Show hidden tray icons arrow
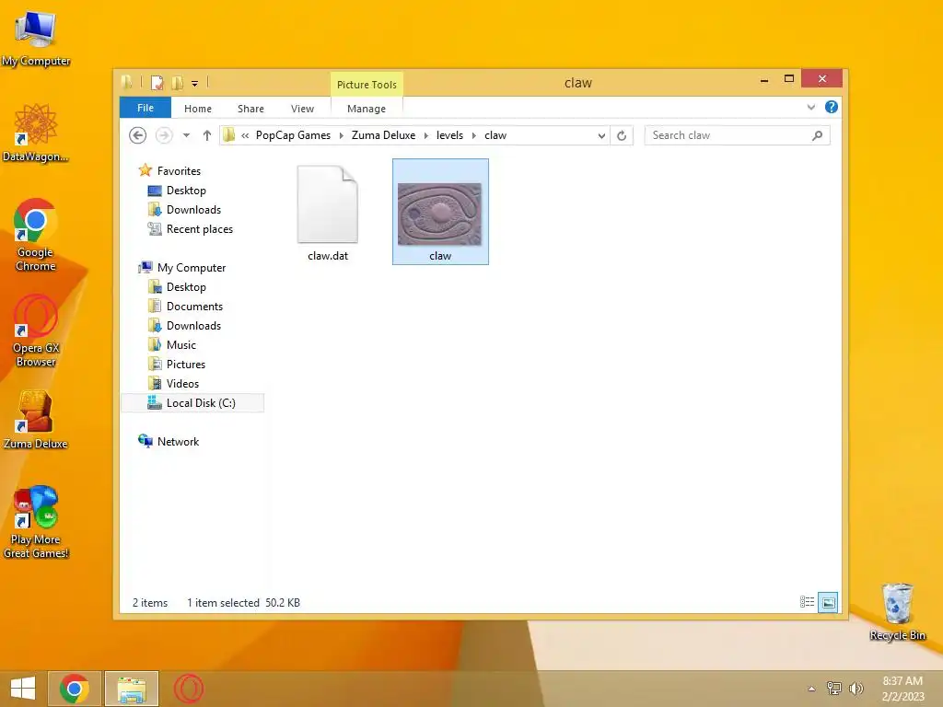943x707 pixels. (811, 689)
